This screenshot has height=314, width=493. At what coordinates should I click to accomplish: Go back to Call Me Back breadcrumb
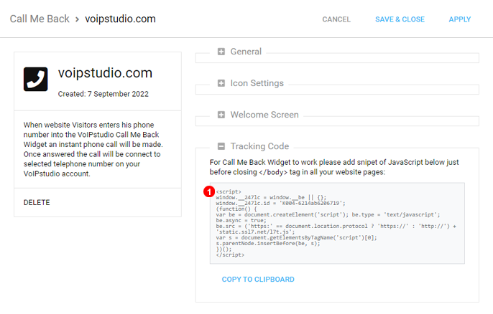40,19
